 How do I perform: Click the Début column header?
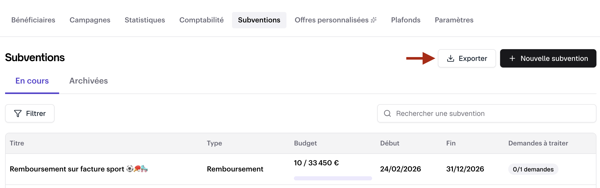390,143
